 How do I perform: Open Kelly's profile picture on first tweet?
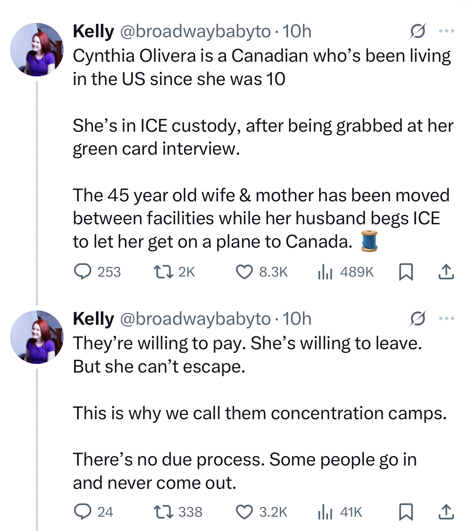(37, 50)
